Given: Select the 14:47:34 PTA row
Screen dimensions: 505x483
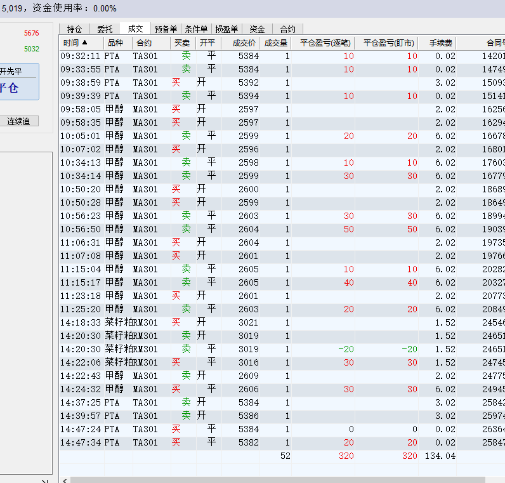Looking at the screenshot, I should (282, 442).
